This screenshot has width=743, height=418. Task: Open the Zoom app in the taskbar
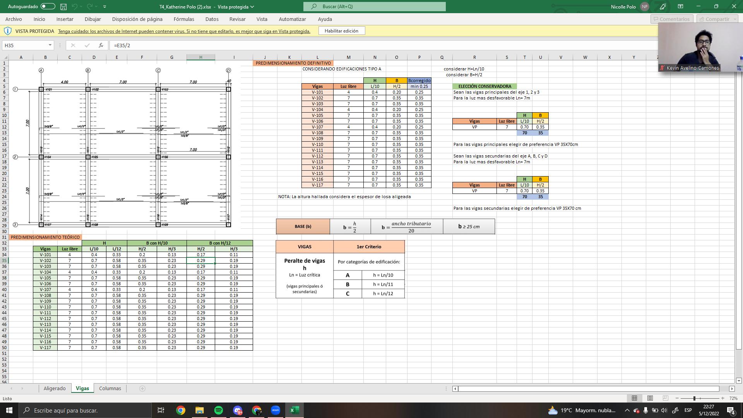276,410
